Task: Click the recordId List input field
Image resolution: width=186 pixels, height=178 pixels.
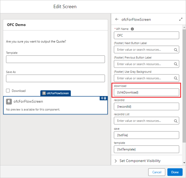Action: (147, 121)
